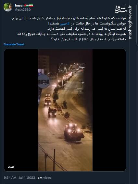
Task: Click the 0:12 video duration badge
Action: pyautogui.click(x=11, y=167)
